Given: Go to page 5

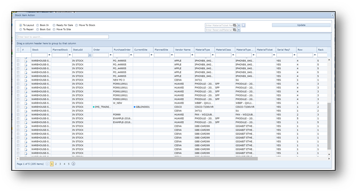Looking at the screenshot, I should tap(69, 164).
